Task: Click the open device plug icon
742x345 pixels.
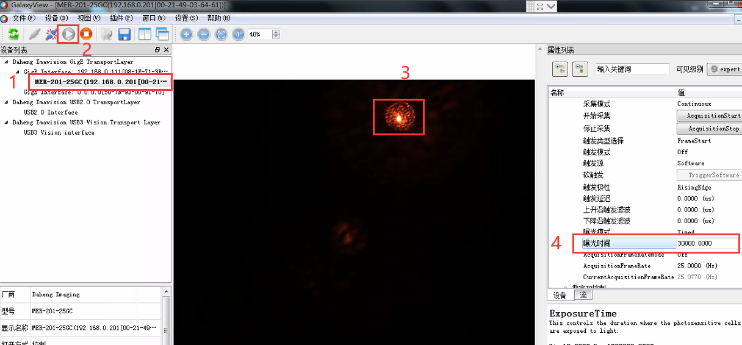Action: click(x=35, y=35)
